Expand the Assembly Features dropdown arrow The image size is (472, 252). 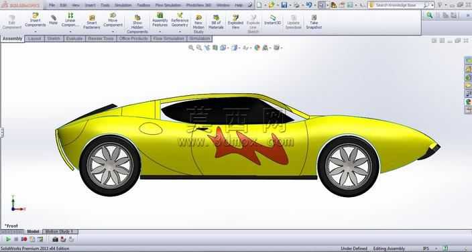pyautogui.click(x=160, y=31)
